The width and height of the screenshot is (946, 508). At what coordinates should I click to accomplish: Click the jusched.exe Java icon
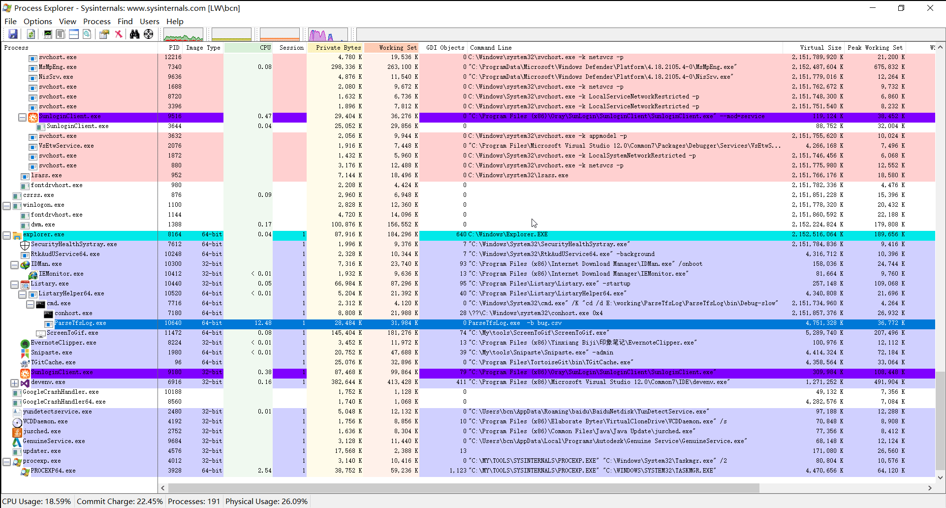coord(17,432)
